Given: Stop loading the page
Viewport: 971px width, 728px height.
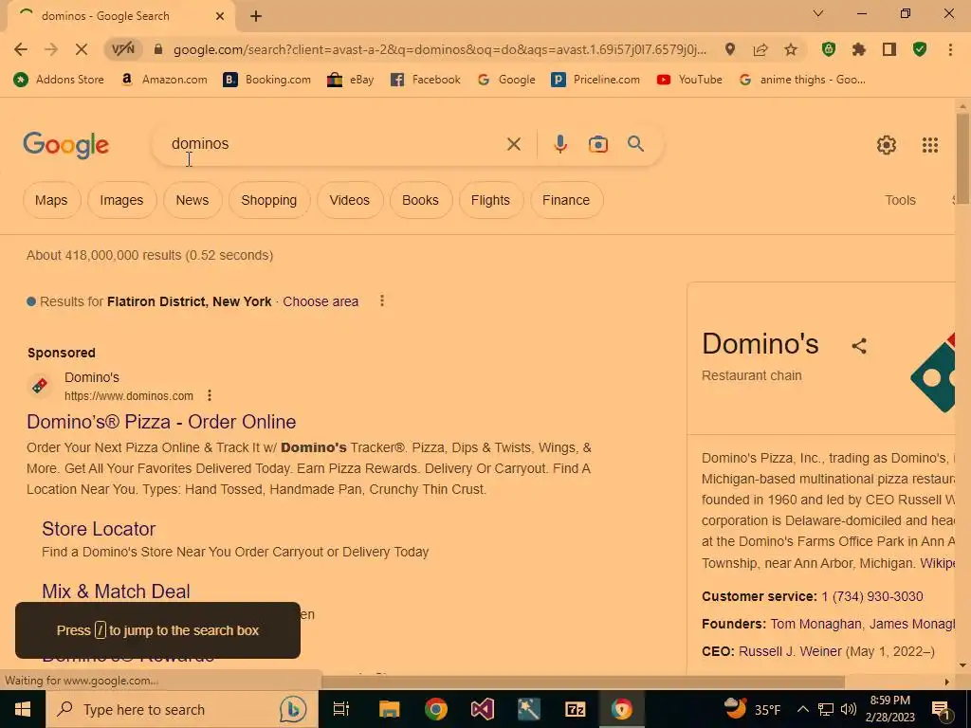Looking at the screenshot, I should 82,49.
